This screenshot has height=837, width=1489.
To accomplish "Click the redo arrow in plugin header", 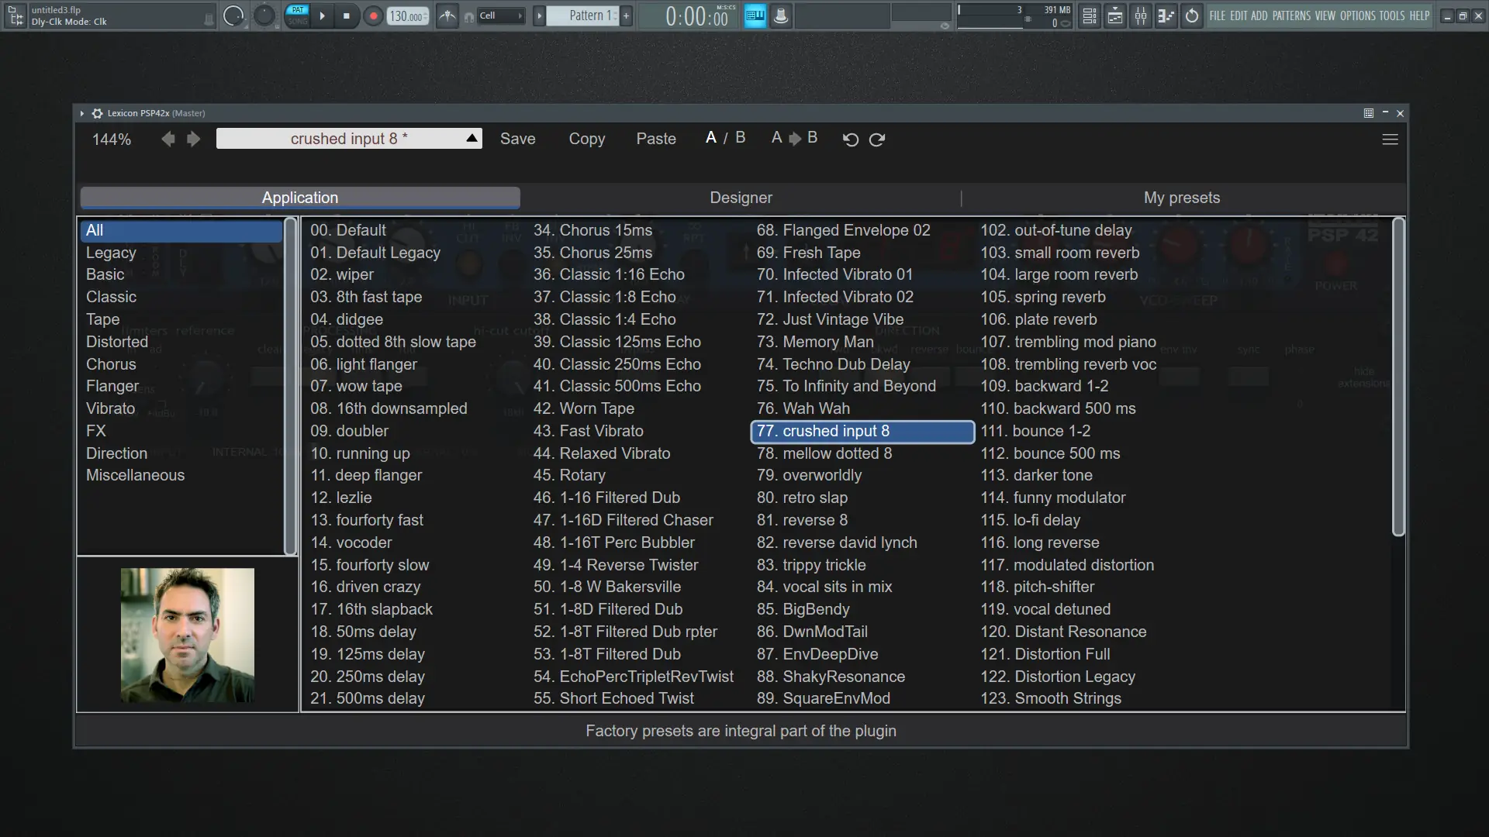I will point(877,139).
